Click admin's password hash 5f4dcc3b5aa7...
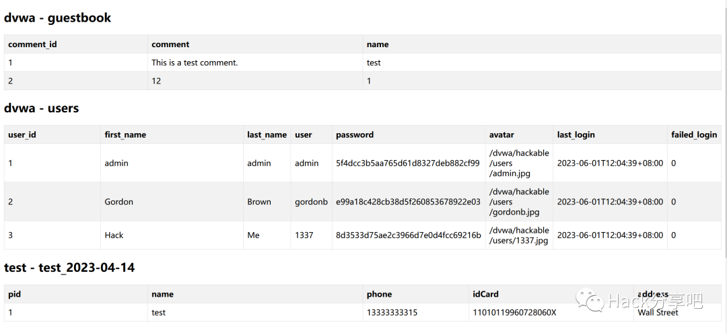The width and height of the screenshot is (727, 333). (407, 163)
